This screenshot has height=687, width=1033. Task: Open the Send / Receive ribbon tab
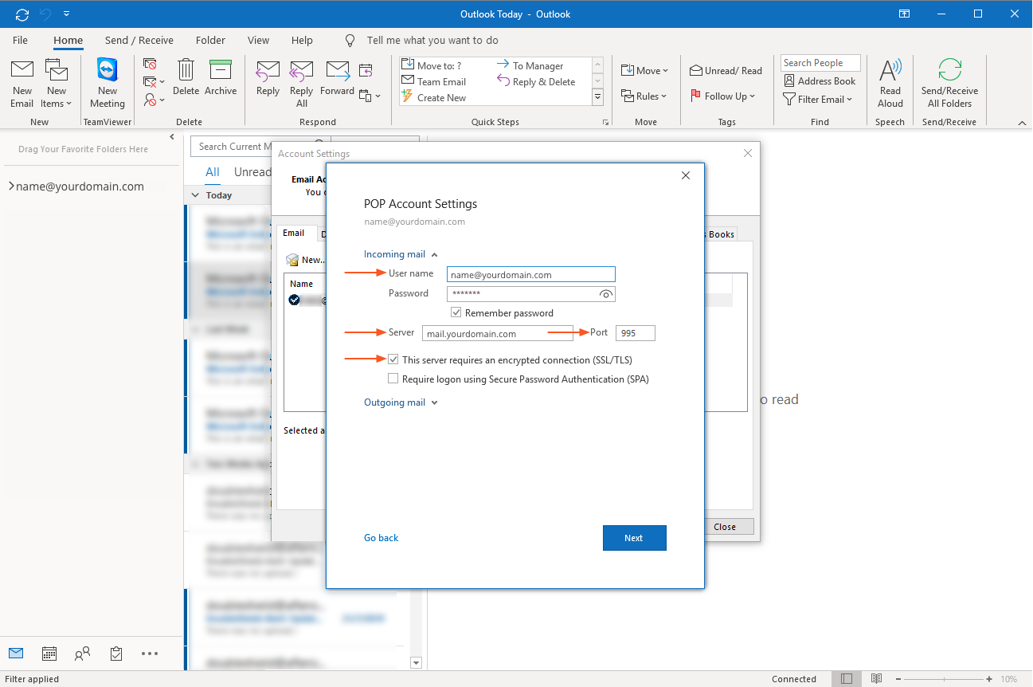click(139, 40)
